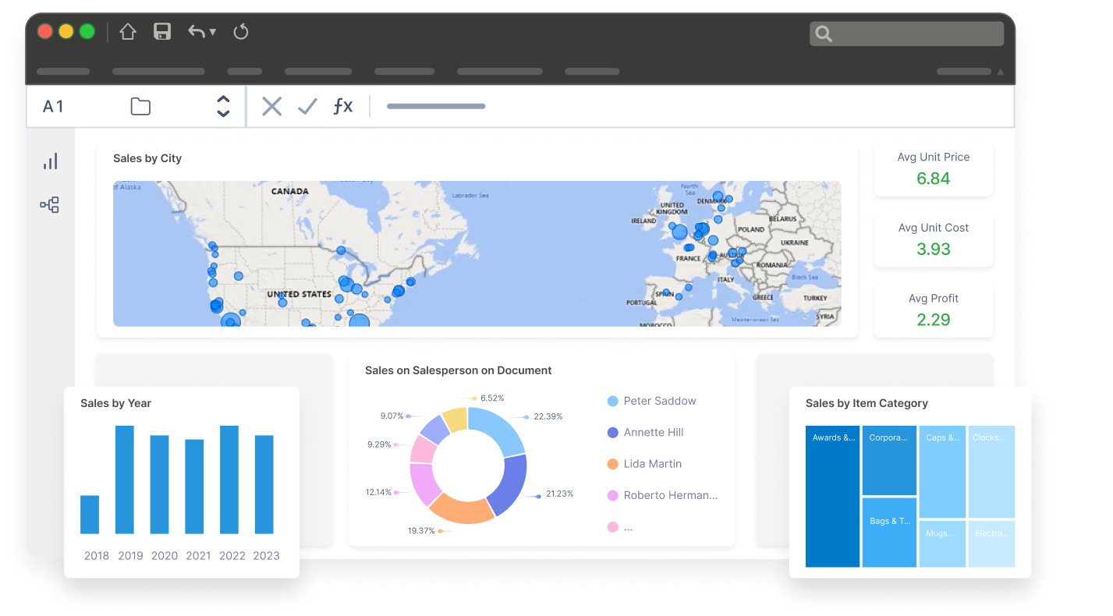
Task: Open the insert function (fx) tool
Action: click(x=342, y=106)
